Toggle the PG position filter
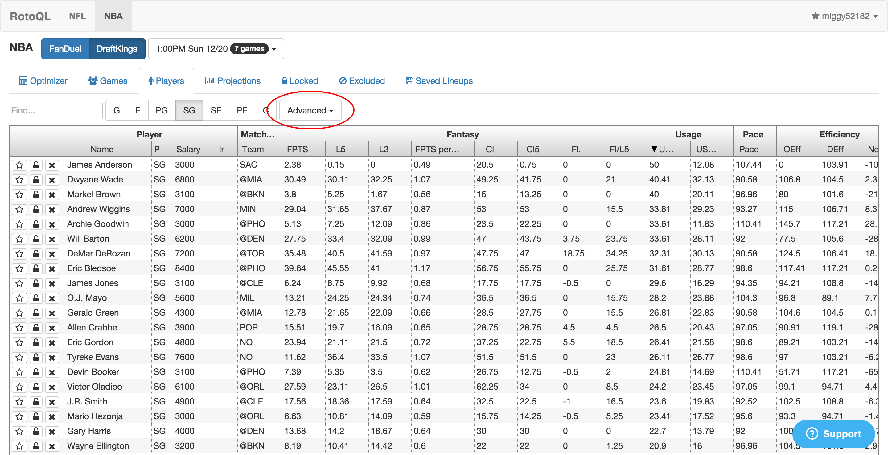The height and width of the screenshot is (455, 888). pyautogui.click(x=162, y=110)
